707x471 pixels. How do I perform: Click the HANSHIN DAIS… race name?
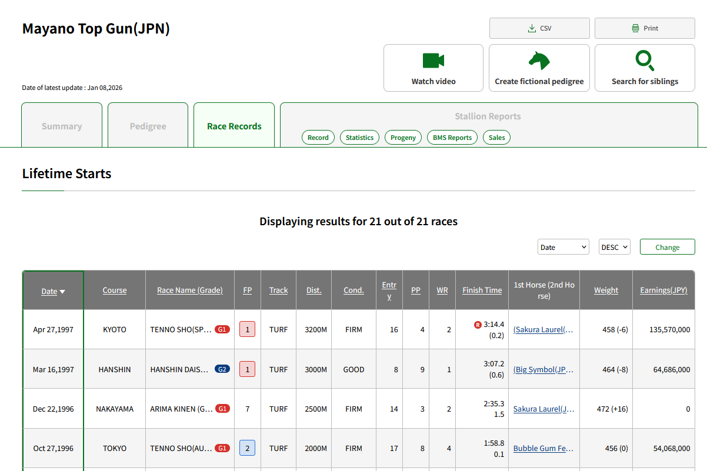pos(180,369)
